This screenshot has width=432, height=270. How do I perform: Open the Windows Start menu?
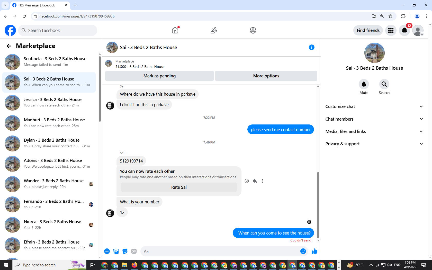tap(6, 265)
